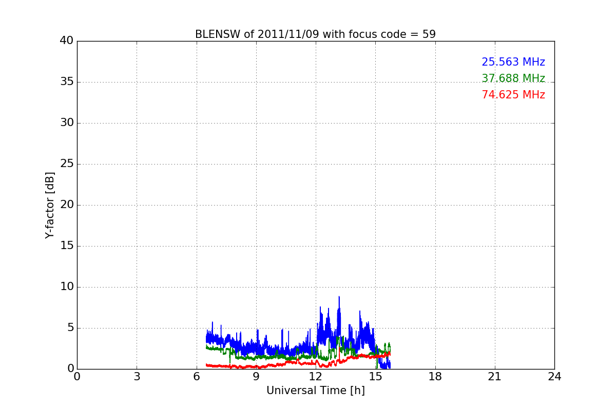
Task: Click the y-axis tick label '30'
Action: [x=67, y=123]
